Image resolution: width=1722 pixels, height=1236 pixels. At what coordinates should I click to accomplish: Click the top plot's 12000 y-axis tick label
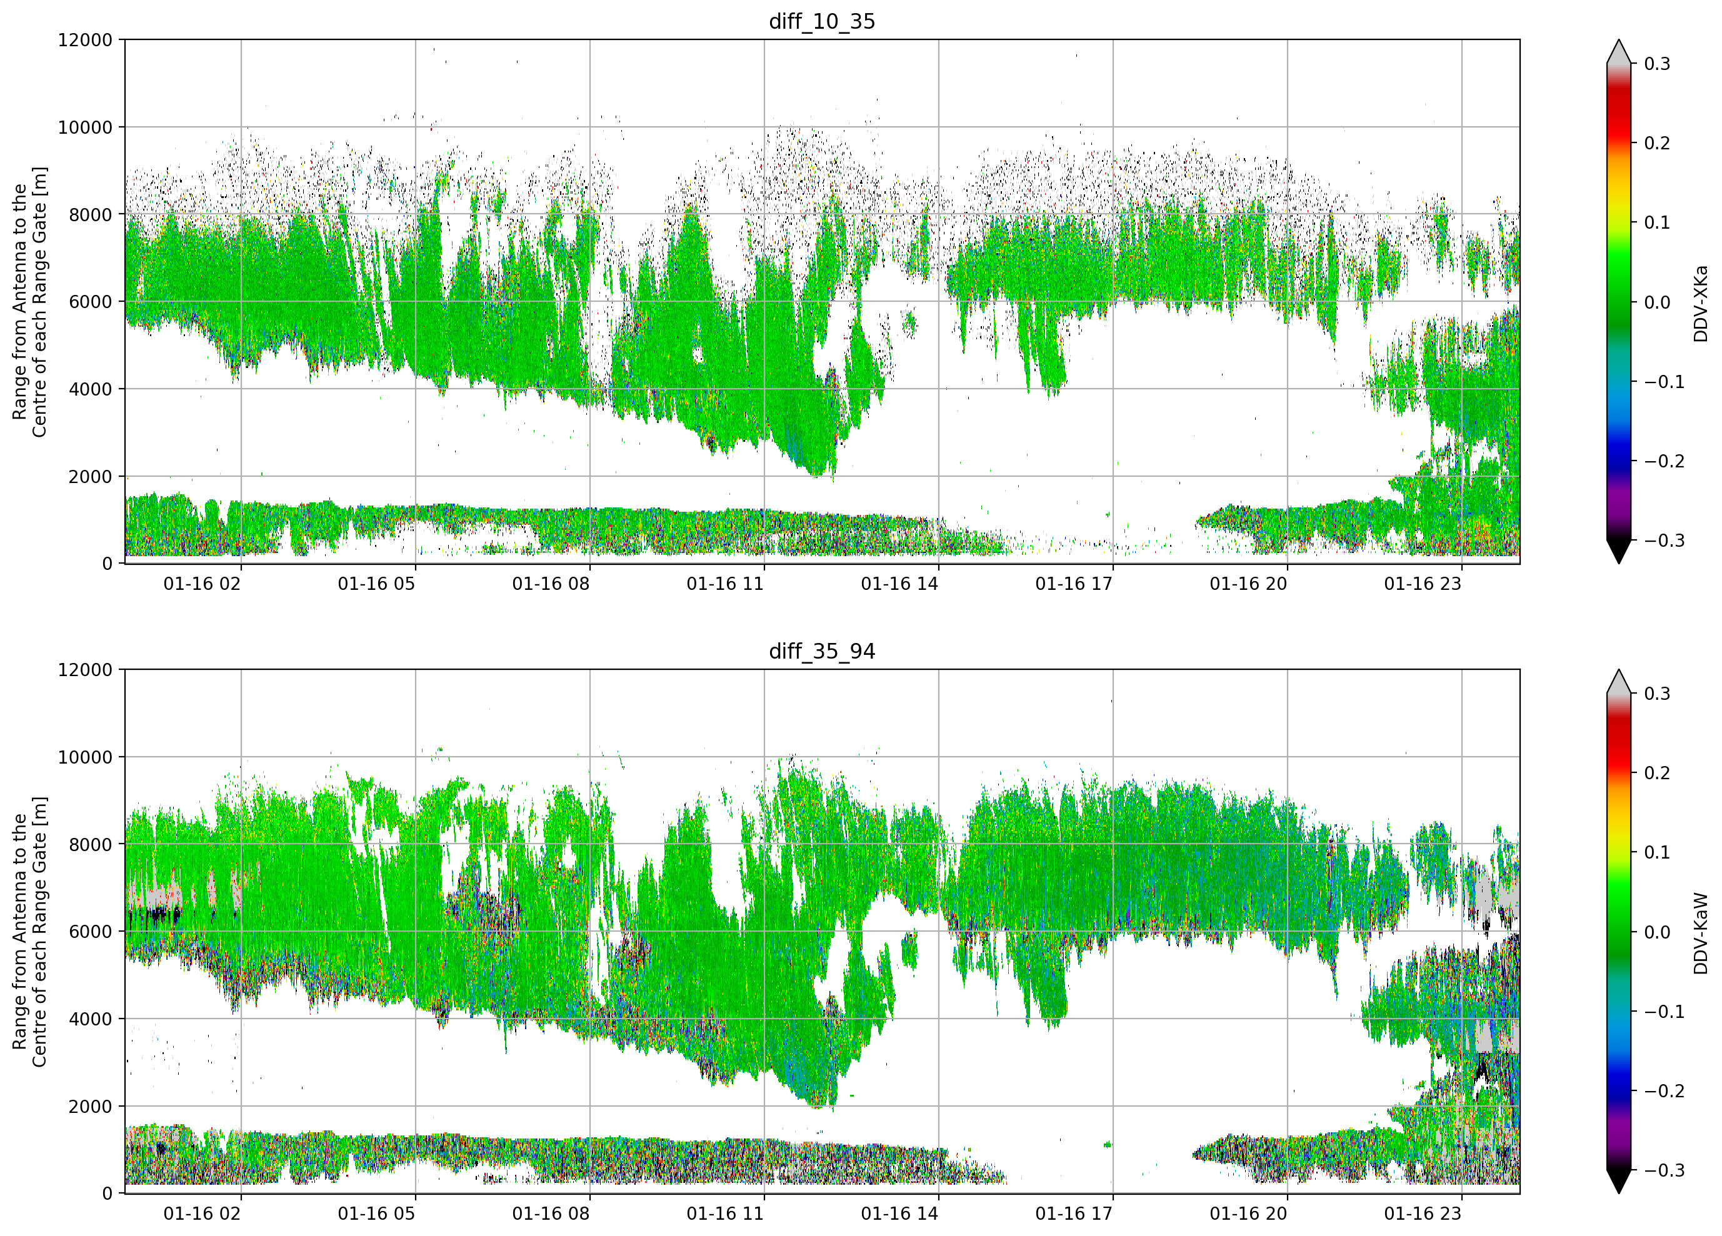(85, 40)
